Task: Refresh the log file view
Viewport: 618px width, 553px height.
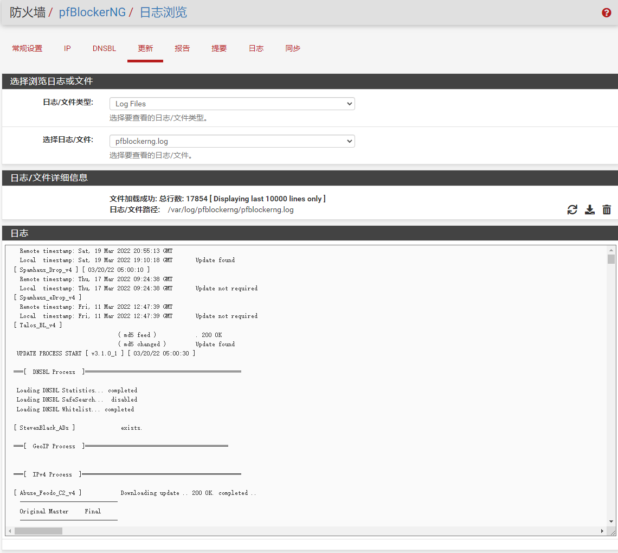Action: point(572,210)
